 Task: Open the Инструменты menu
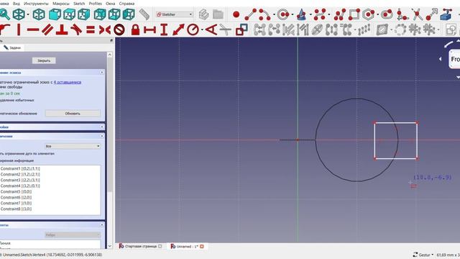[36, 4]
